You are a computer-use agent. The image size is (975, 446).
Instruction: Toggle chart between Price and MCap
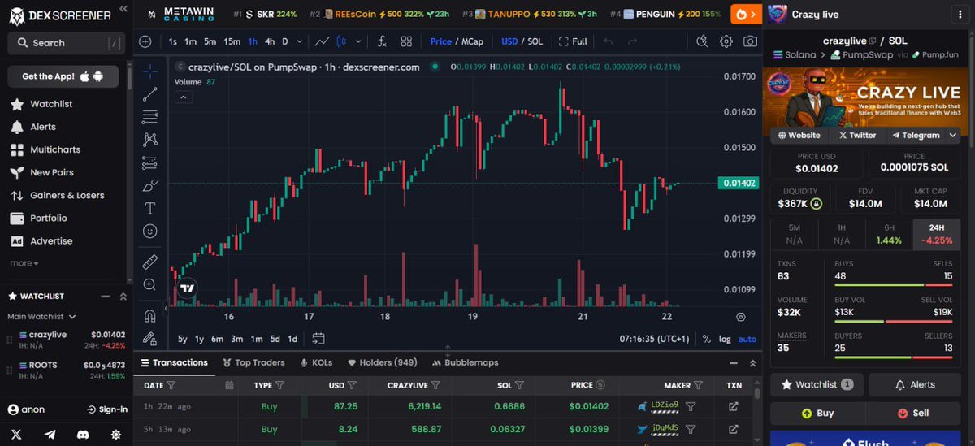click(x=457, y=41)
